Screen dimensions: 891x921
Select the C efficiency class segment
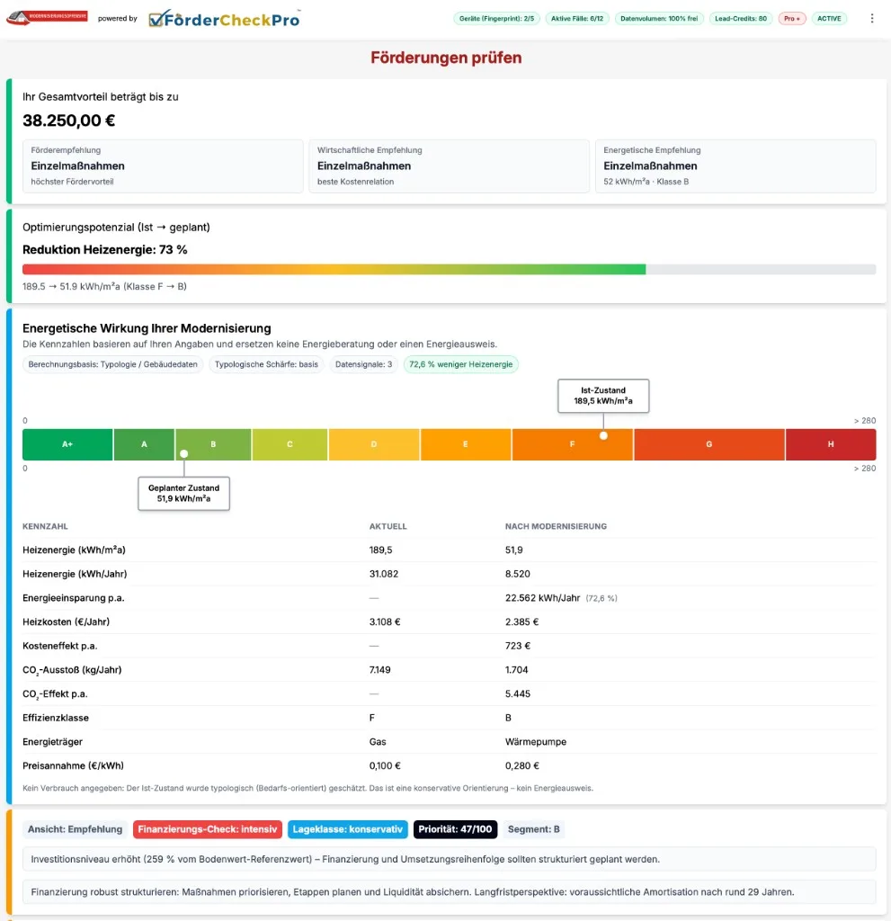290,444
